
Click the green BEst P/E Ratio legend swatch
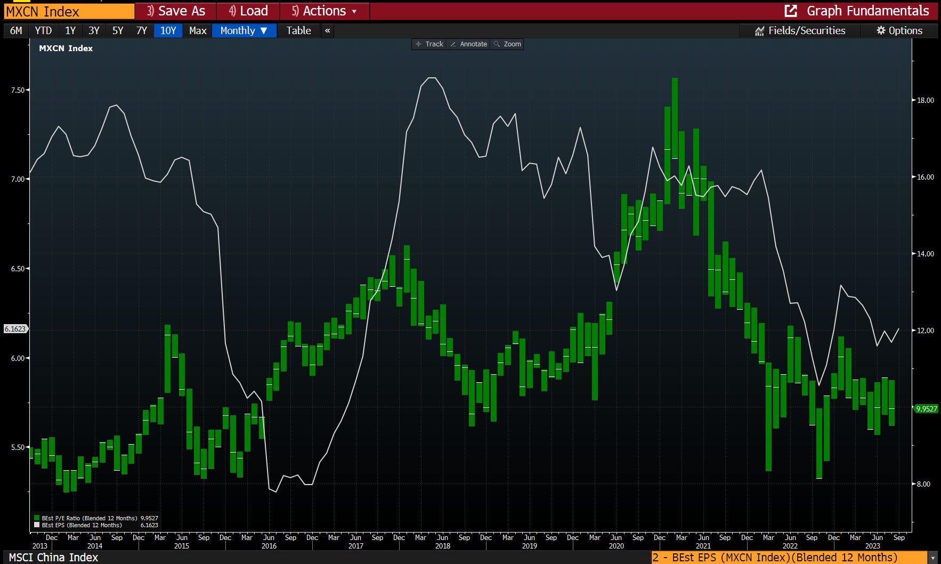click(37, 518)
